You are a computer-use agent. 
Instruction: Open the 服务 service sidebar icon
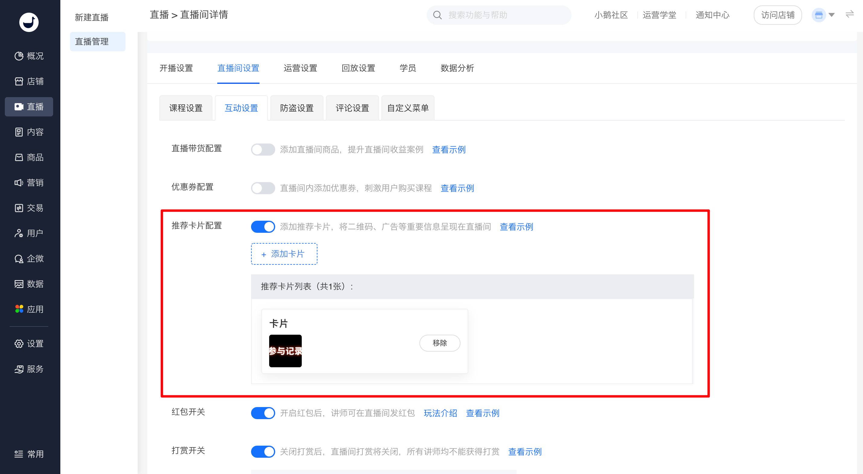[19, 369]
